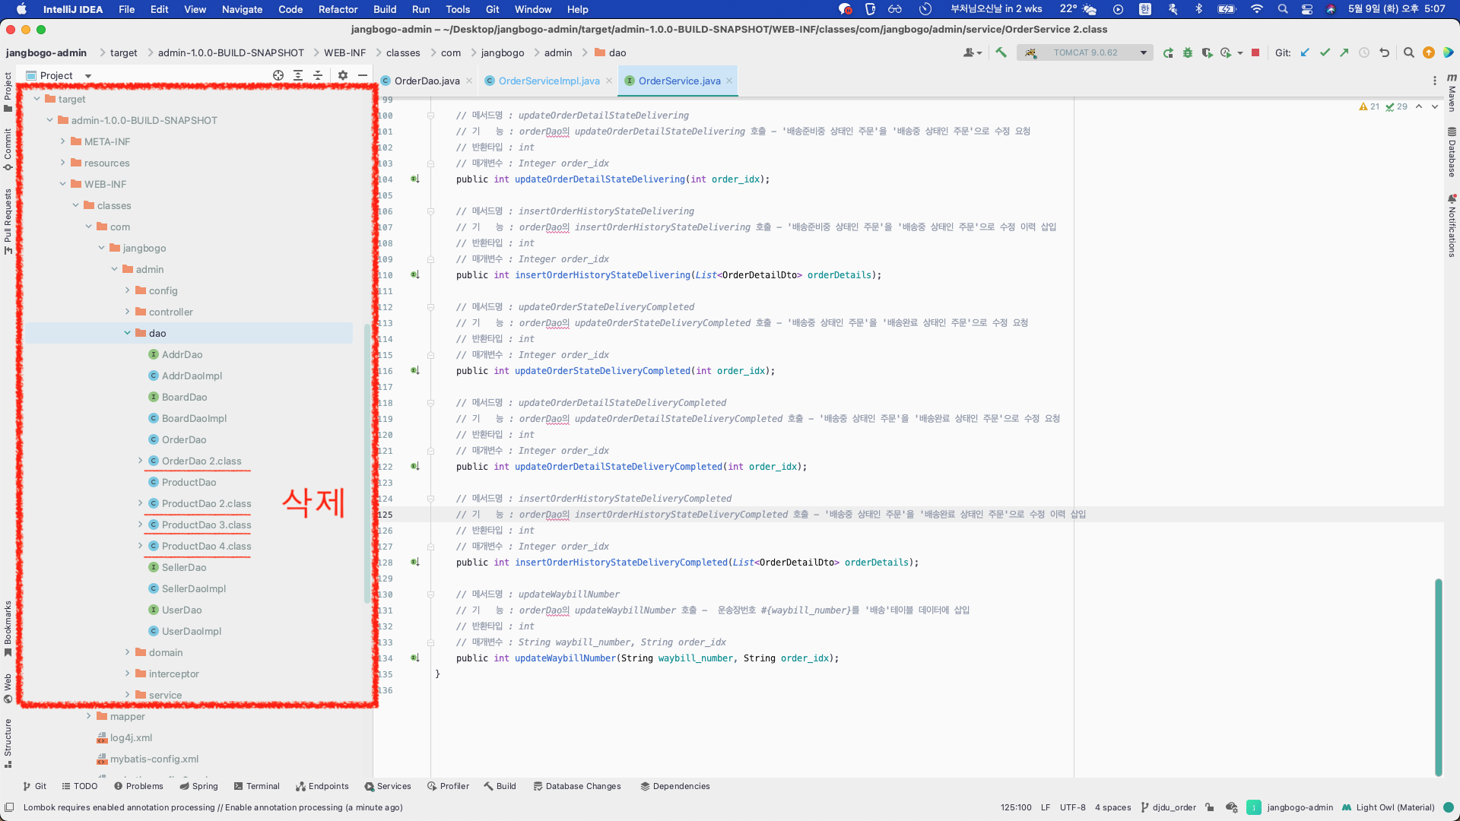The width and height of the screenshot is (1460, 821).
Task: Open TOMCAT 9.0.62 run configuration dropdown
Action: click(x=1087, y=52)
